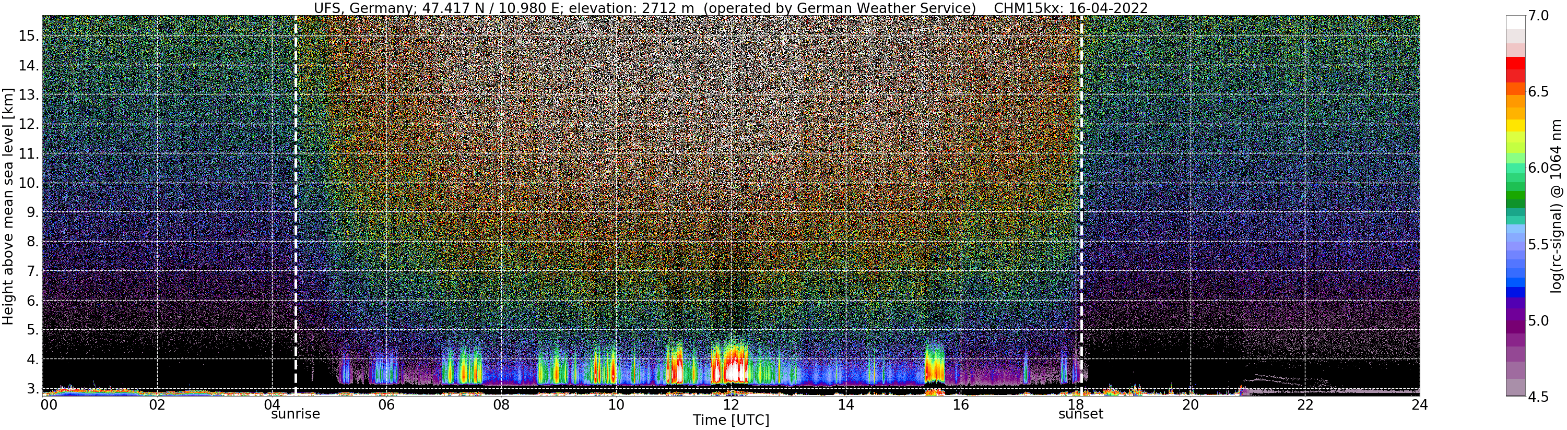
Task: Click the height axis tick "8."
Action: click(32, 242)
